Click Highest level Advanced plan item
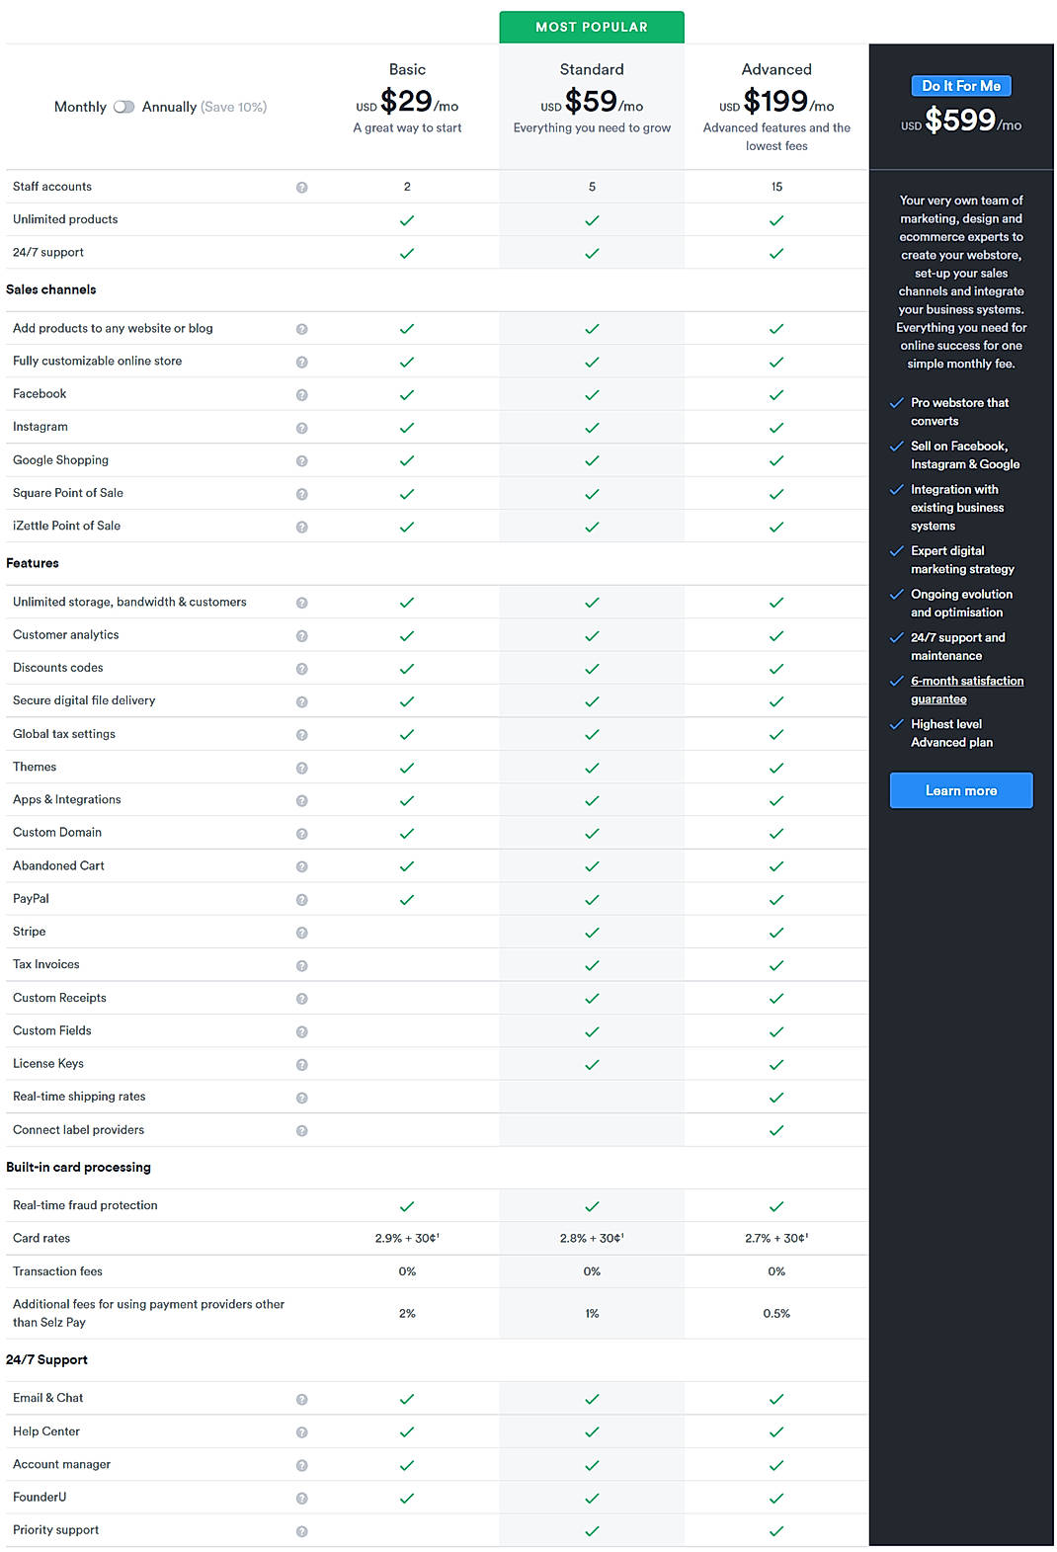Viewport: 1057px width, 1552px height. tap(951, 733)
